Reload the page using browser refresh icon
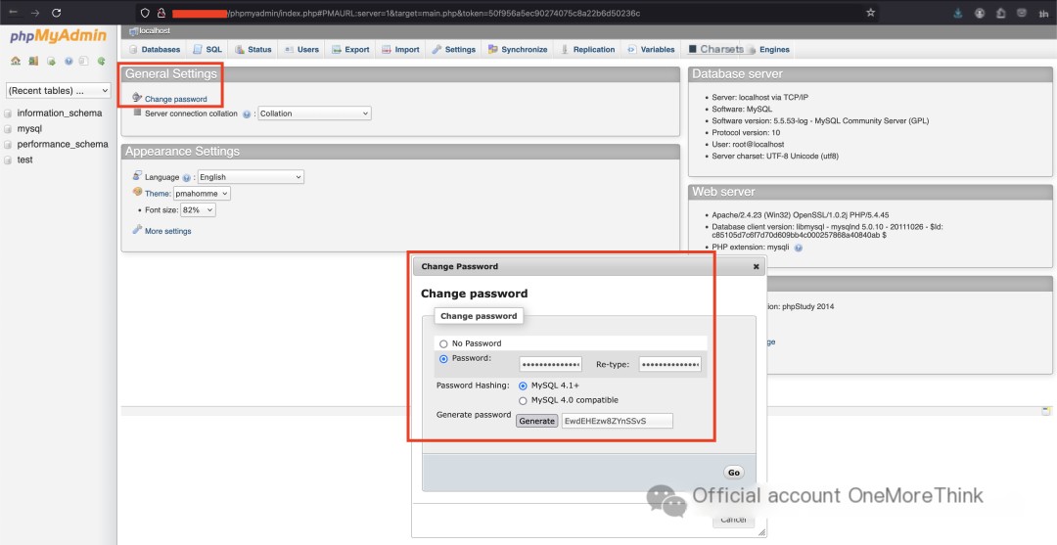 click(x=57, y=13)
